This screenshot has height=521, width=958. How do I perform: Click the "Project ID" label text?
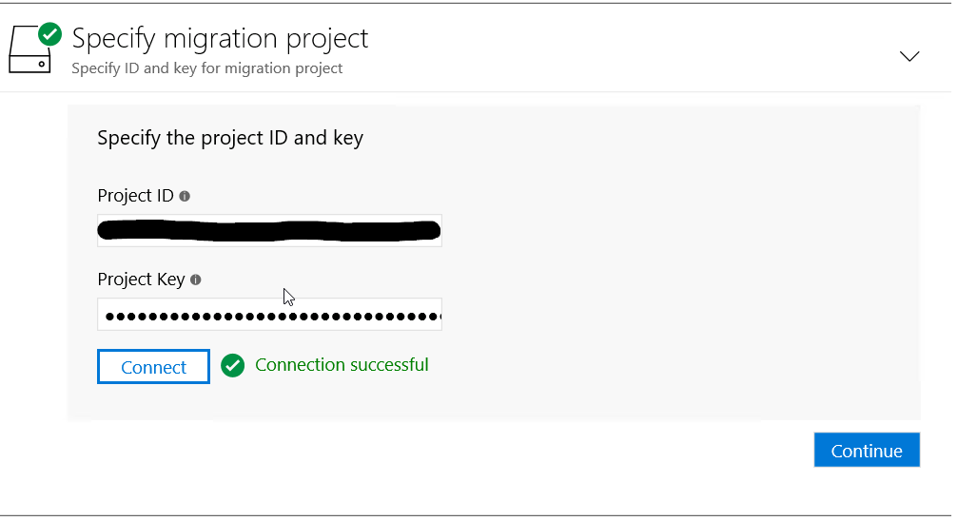tap(135, 196)
